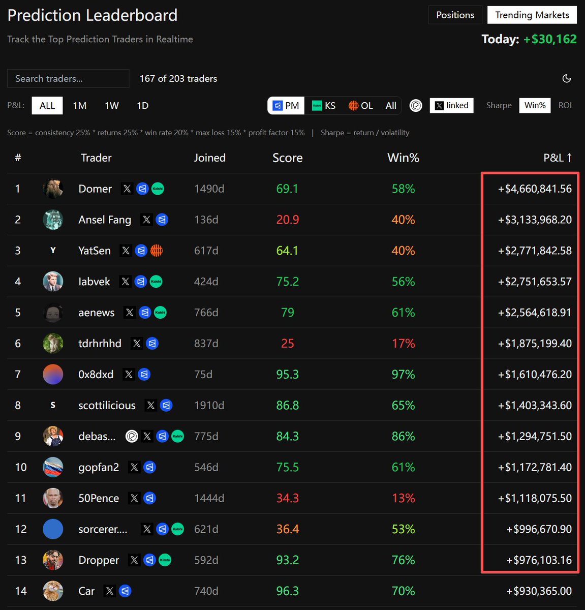
Task: Click Car's P&L +$930,365.00
Action: (539, 591)
